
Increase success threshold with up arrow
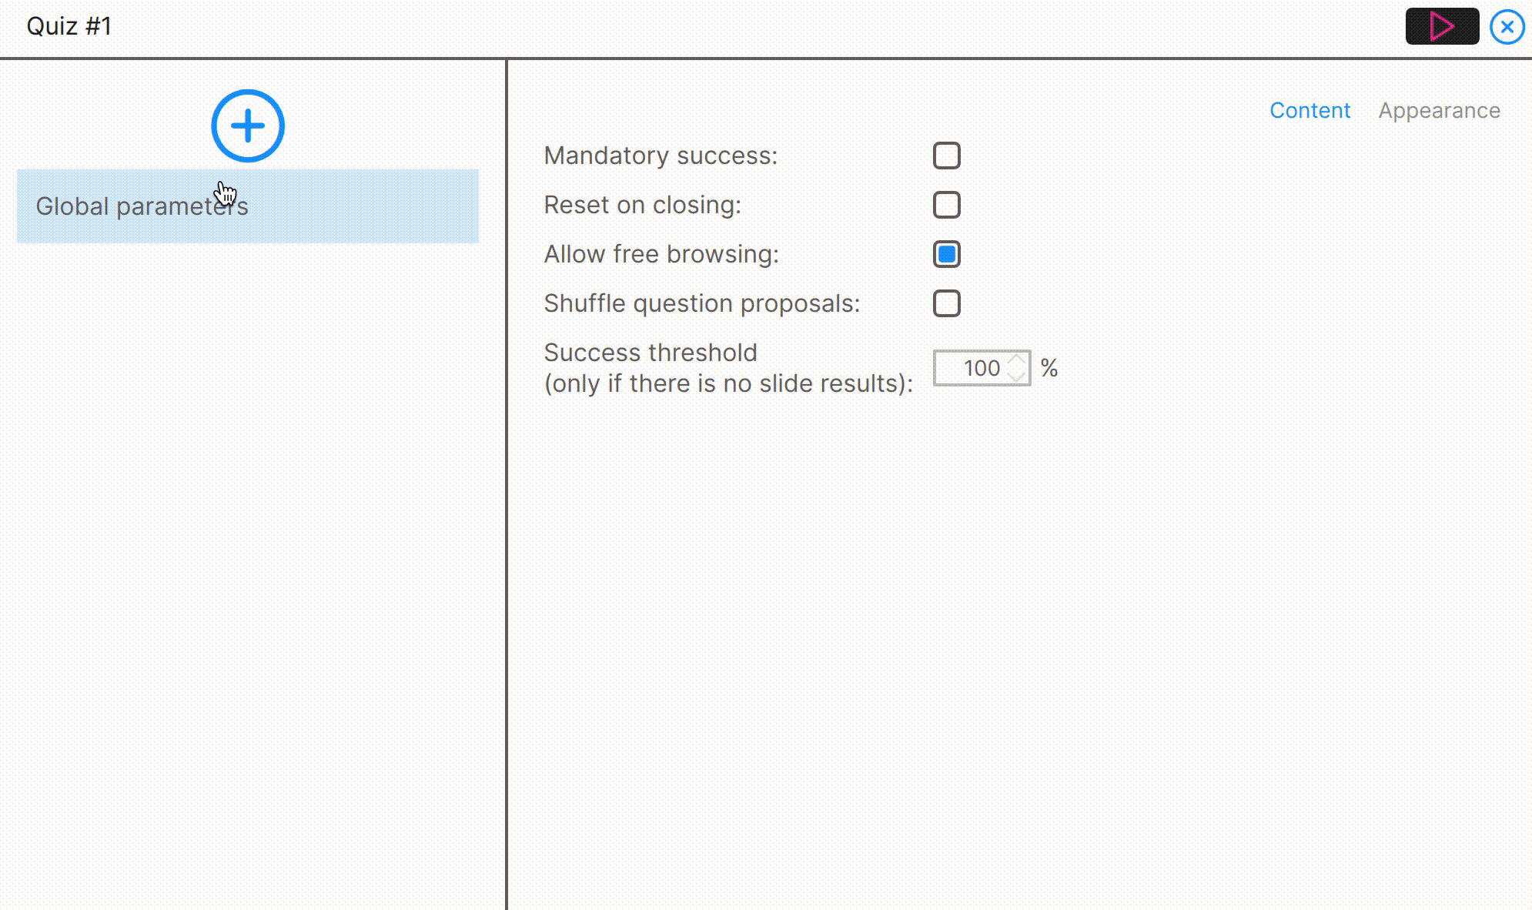1016,360
